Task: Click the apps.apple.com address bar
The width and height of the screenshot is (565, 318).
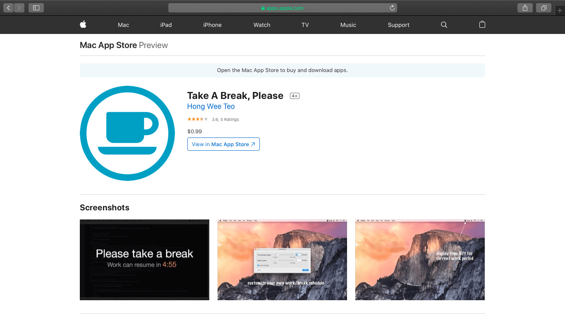Action: click(282, 8)
